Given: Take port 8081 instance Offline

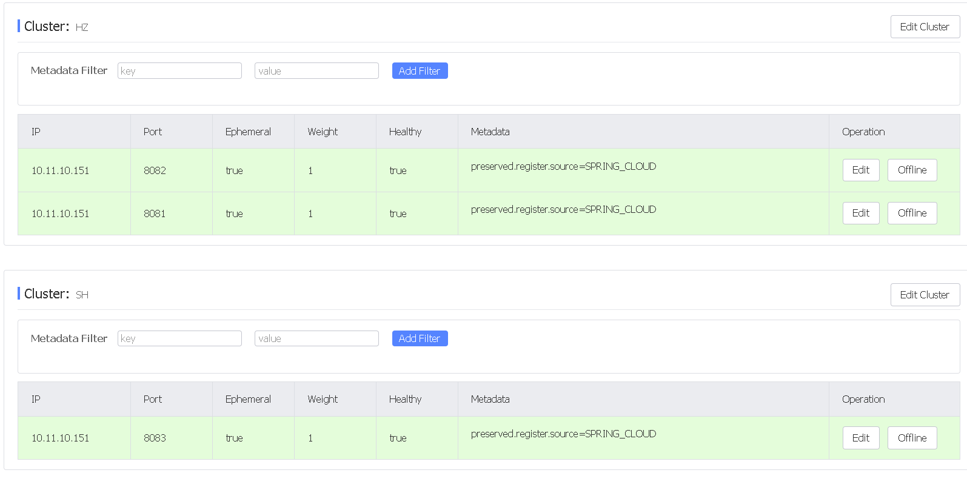Looking at the screenshot, I should [912, 213].
